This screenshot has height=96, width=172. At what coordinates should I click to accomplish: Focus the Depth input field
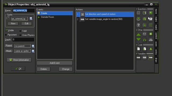tap(23, 40)
